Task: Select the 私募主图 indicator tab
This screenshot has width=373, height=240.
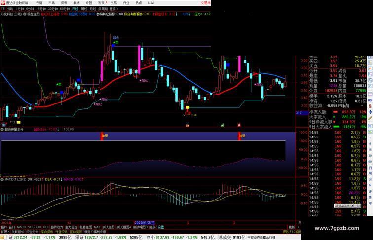Action: [86, 227]
